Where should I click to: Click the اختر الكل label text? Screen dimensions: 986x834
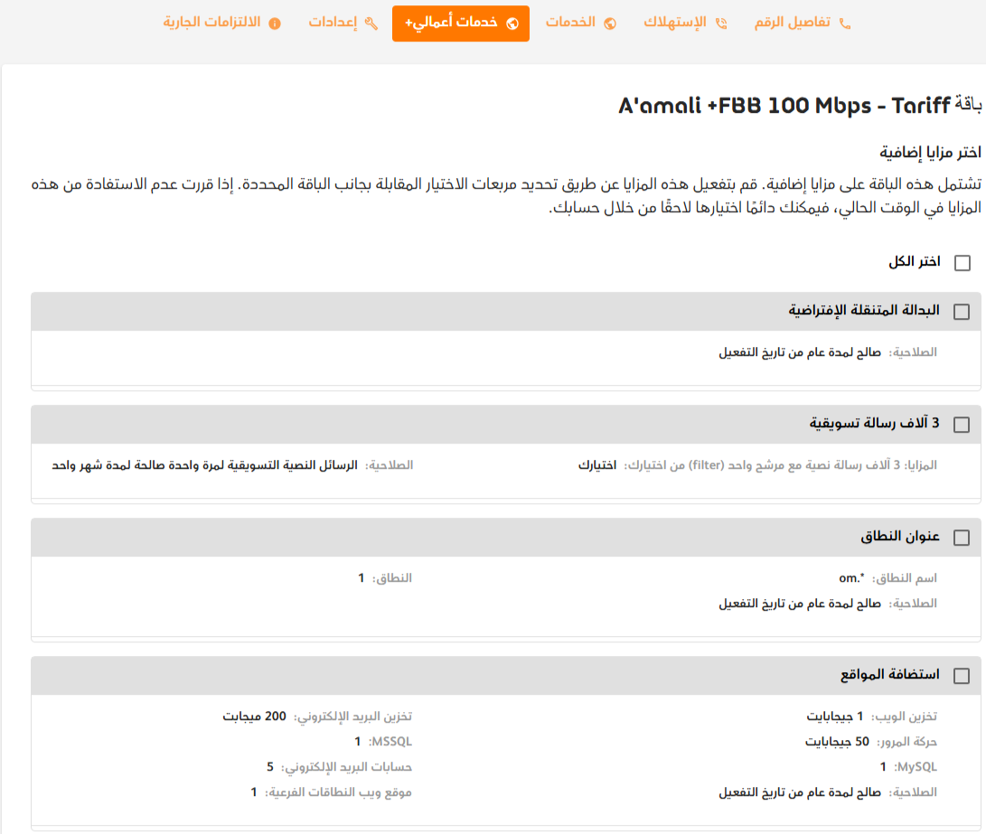click(x=914, y=262)
